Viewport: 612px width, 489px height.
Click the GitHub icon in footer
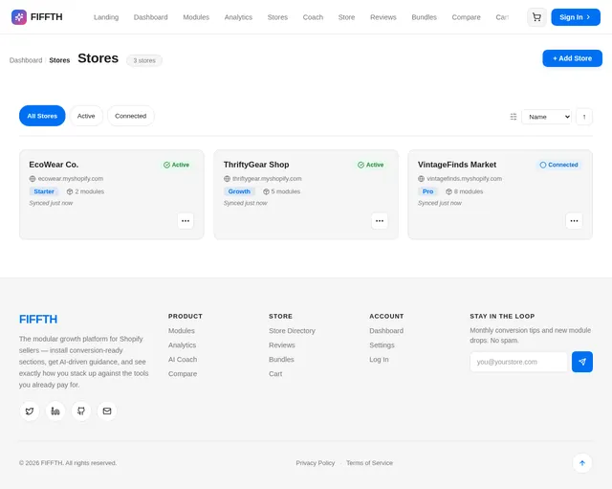[x=81, y=411]
